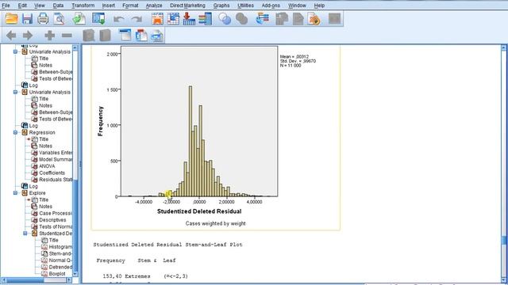Open the Analyze menu

154,6
